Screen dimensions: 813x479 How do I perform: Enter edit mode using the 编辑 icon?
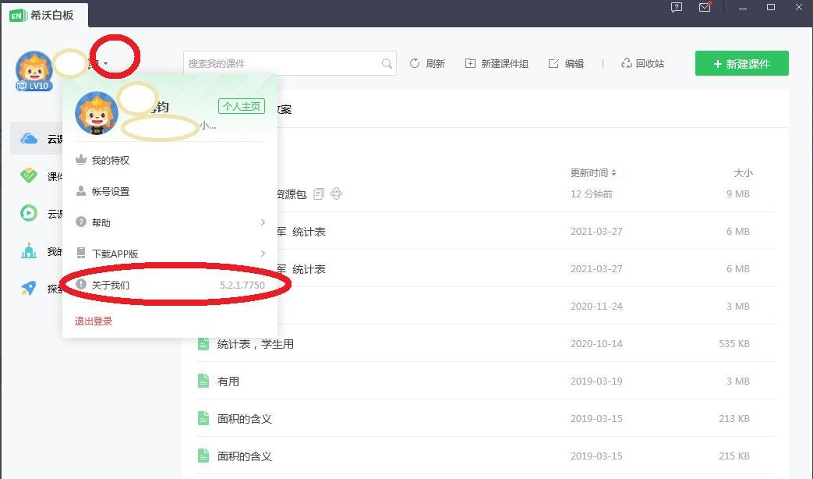[567, 63]
